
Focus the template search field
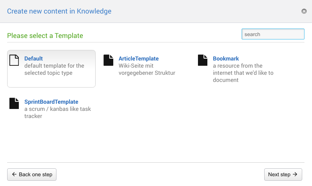[x=272, y=34]
